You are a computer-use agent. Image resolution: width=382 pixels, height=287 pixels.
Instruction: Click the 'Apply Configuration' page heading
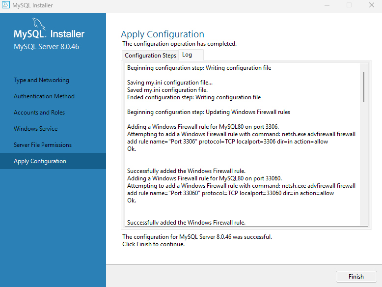pos(163,34)
